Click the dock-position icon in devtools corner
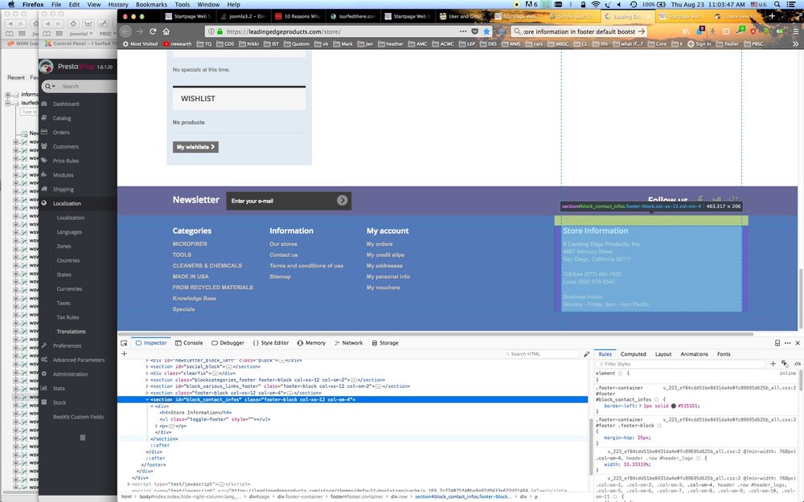Screen dimensions: 804x502 pyautogui.click(x=777, y=342)
